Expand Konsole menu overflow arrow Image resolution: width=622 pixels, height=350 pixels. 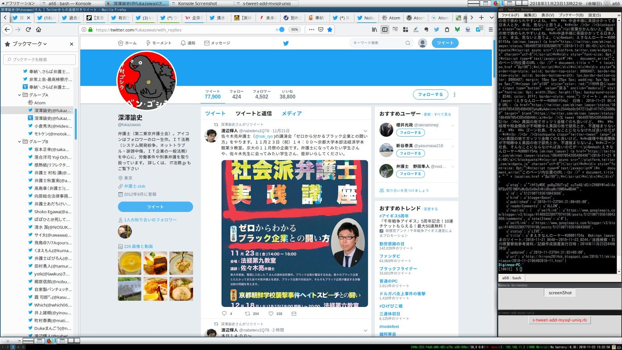click(x=619, y=15)
